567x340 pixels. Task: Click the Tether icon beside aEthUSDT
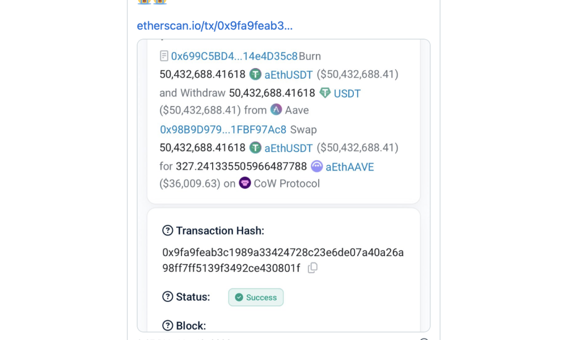click(256, 74)
